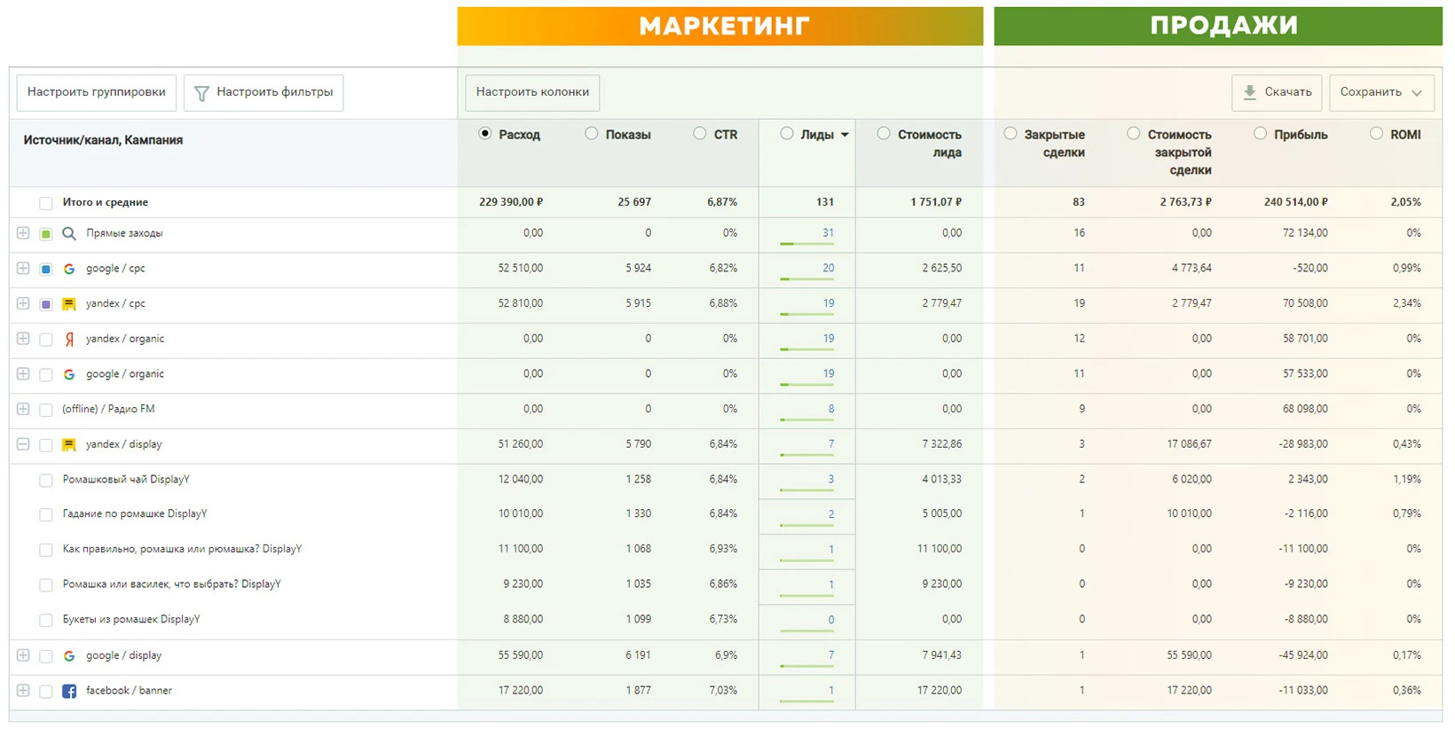Screen dimensions: 1455x736
Task: Open the 3 leads link for Ромашковый чай
Action: (x=831, y=480)
